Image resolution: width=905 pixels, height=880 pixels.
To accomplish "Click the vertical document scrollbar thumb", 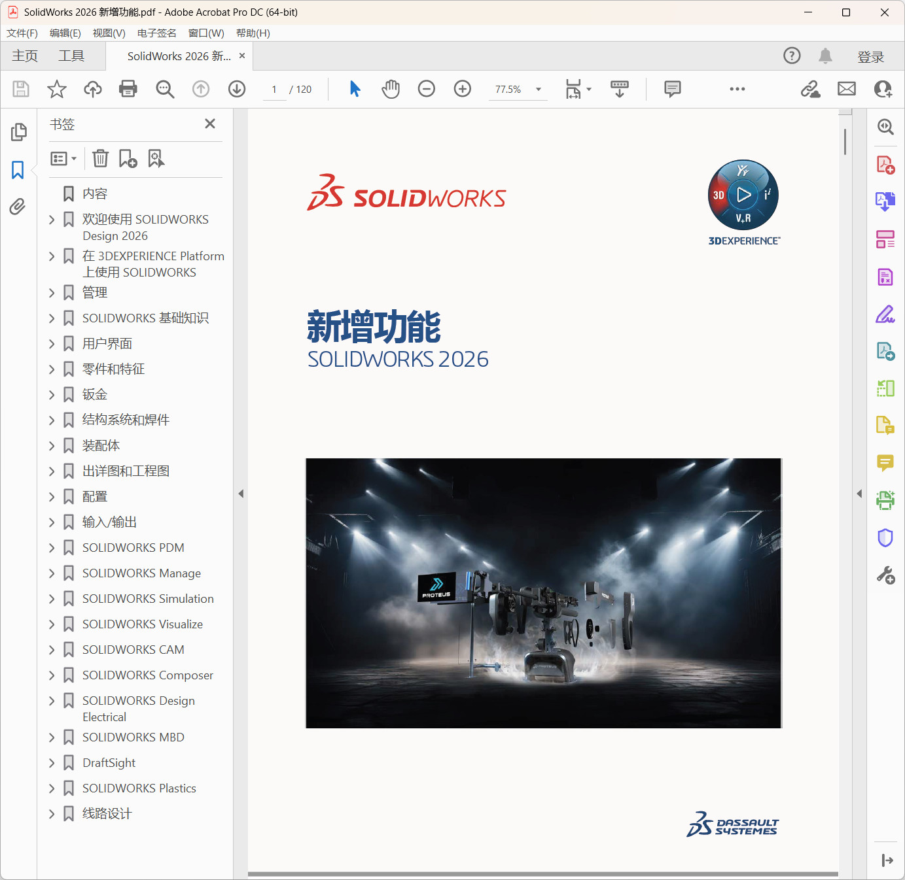I will tap(845, 142).
